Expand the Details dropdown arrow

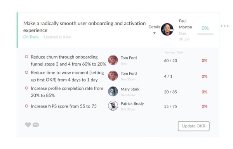(x=155, y=33)
